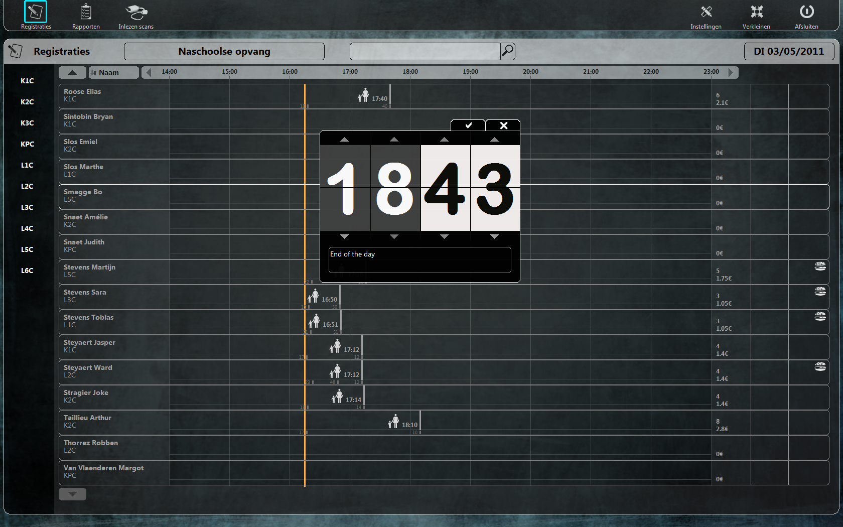Screen dimensions: 843x527
Task: Select the K2C class filter
Action: pyautogui.click(x=27, y=102)
